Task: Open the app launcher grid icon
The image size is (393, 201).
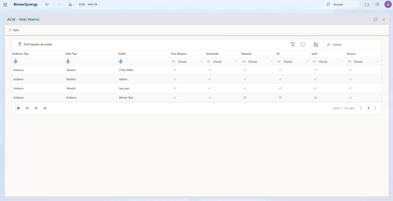Action: point(5,5)
